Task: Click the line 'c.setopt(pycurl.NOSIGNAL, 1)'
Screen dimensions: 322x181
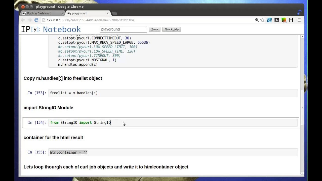Action: tap(87, 60)
